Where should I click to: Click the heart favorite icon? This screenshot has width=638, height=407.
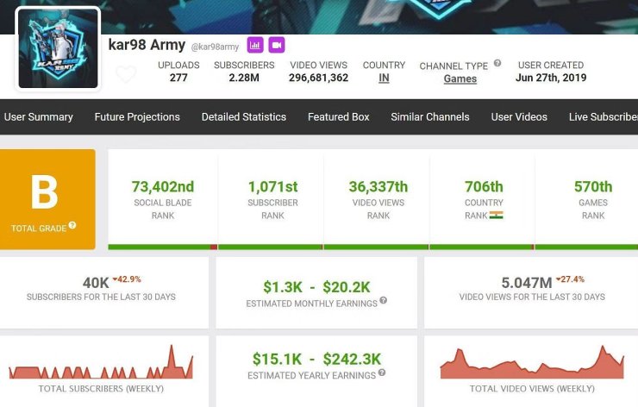coord(126,74)
